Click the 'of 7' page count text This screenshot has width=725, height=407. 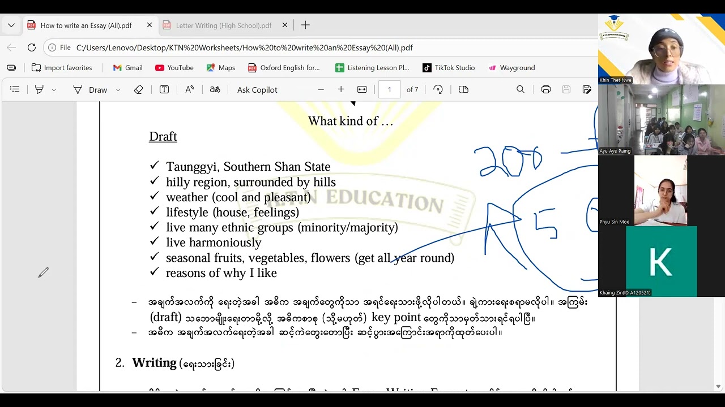(412, 90)
